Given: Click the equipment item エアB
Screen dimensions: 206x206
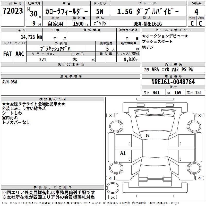Looking at the screenshot, I should point(165,70).
